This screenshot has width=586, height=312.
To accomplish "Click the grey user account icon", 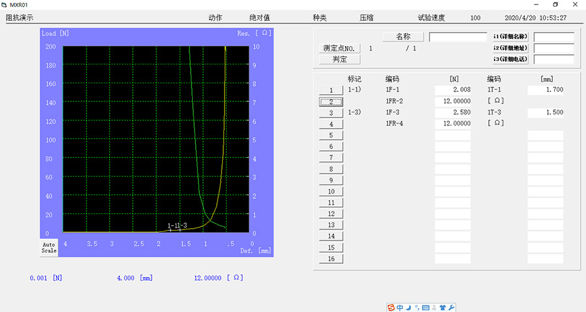I will pyautogui.click(x=434, y=307).
